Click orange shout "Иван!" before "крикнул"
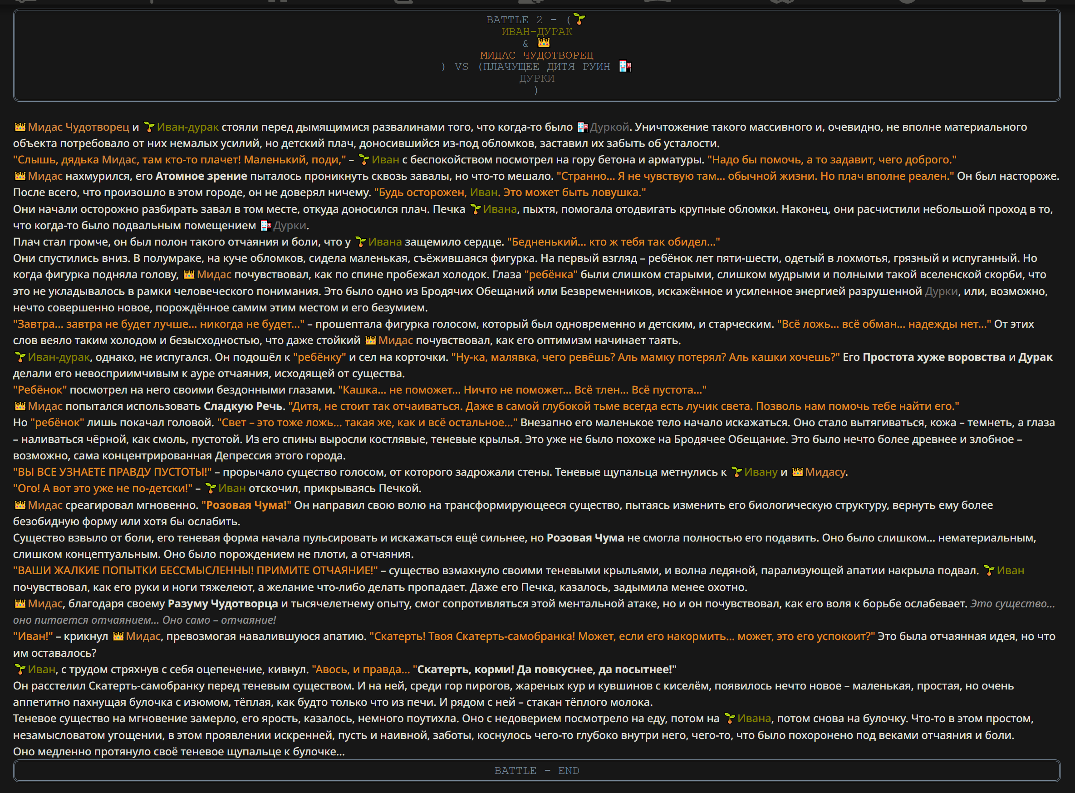 [33, 635]
